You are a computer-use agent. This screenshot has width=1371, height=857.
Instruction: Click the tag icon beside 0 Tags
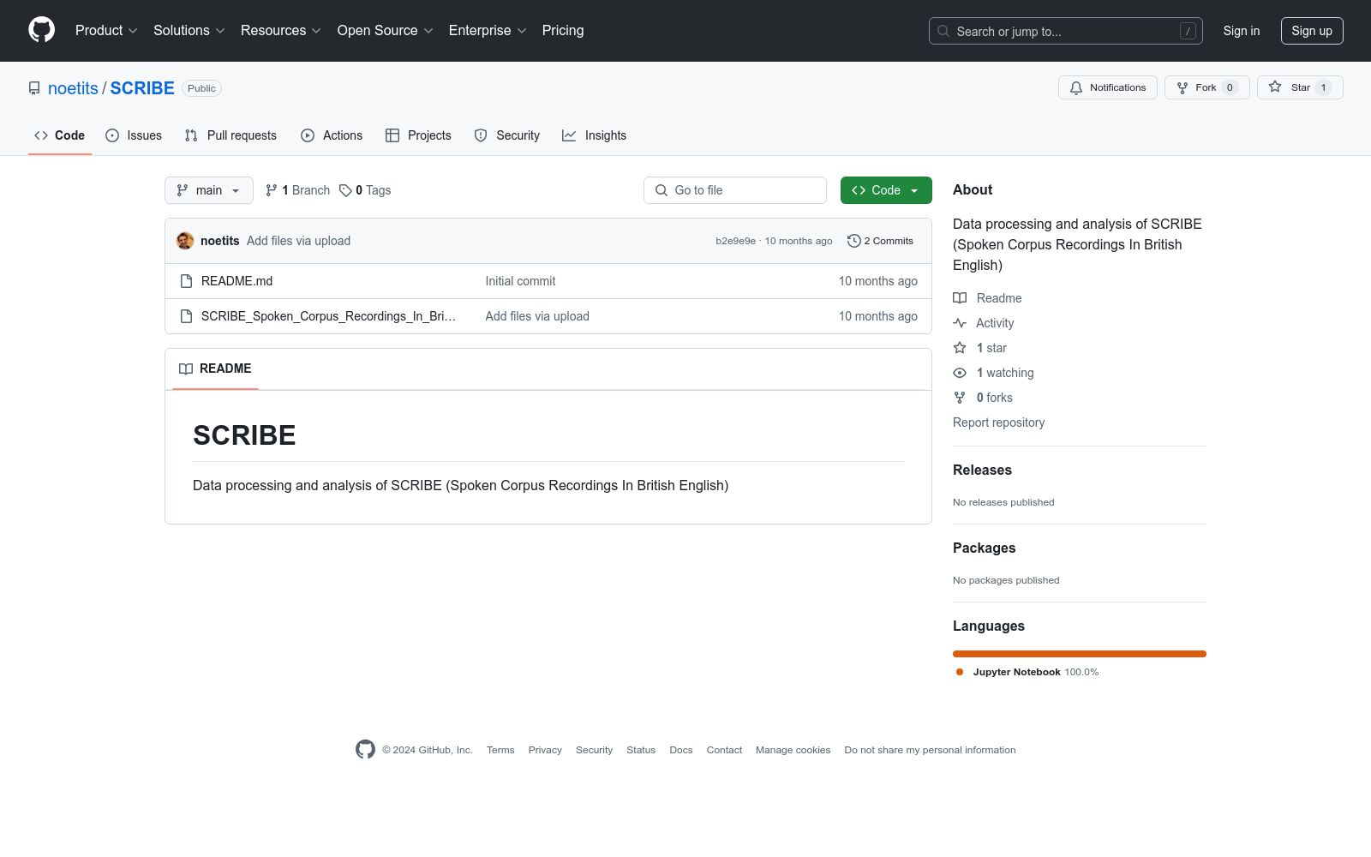coord(345,190)
